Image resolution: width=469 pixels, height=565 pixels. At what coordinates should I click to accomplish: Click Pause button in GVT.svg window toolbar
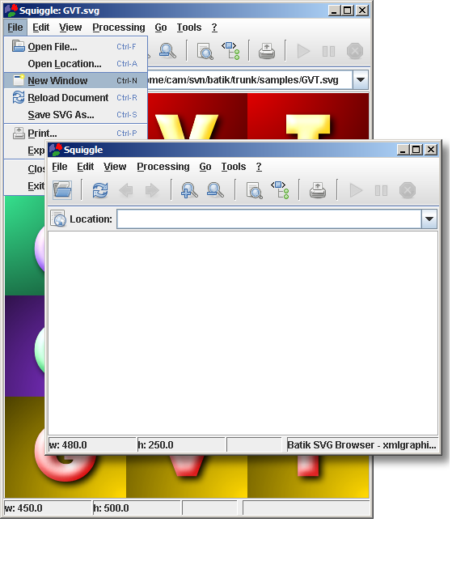(328, 51)
